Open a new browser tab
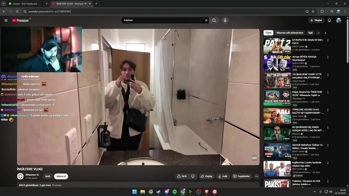Screen dimensions: 349x196 pos(96,4)
